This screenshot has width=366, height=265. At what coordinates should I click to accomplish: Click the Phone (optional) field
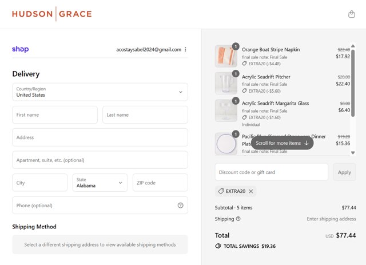[x=100, y=205]
